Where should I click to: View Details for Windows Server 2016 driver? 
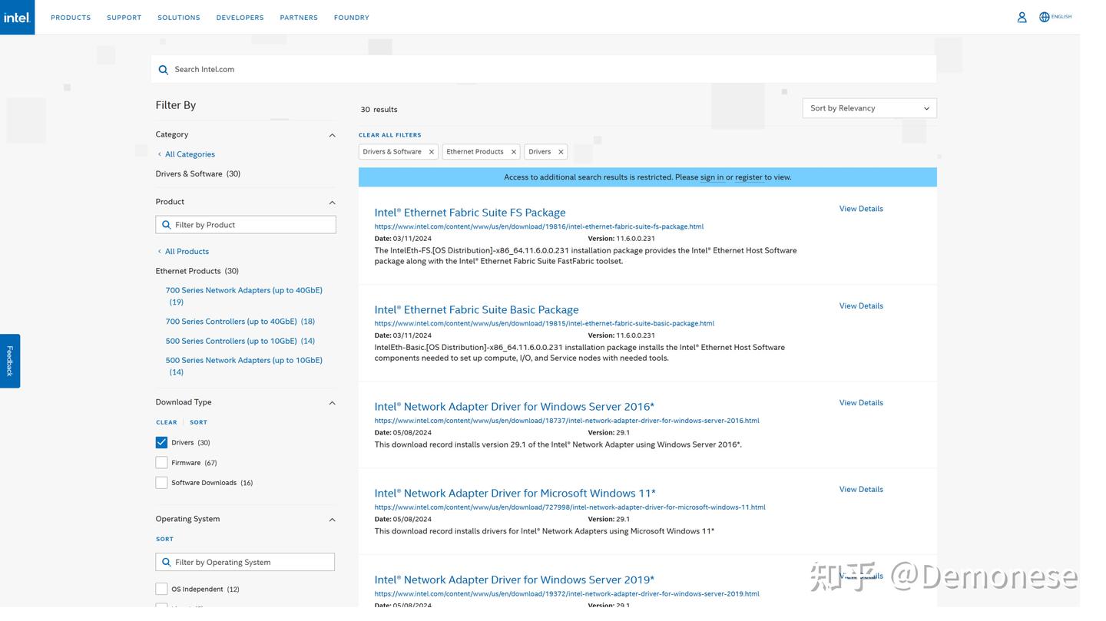coord(861,403)
